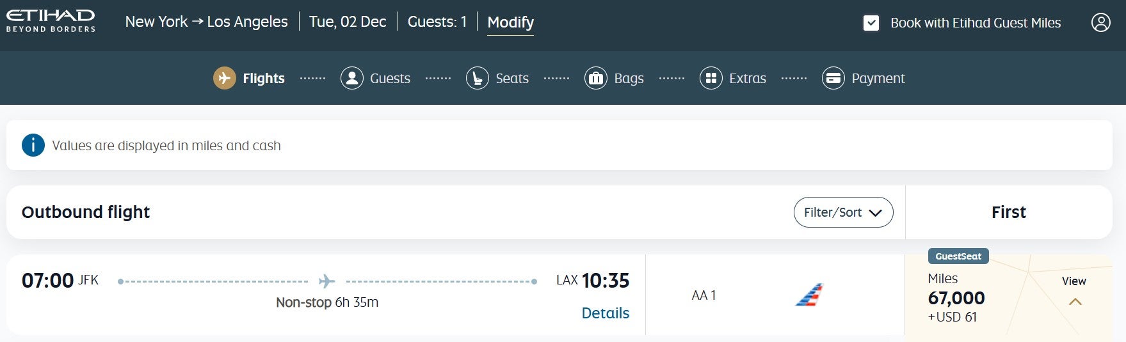Click the Tue, 02 Dec date
The height and width of the screenshot is (342, 1126).
[348, 22]
